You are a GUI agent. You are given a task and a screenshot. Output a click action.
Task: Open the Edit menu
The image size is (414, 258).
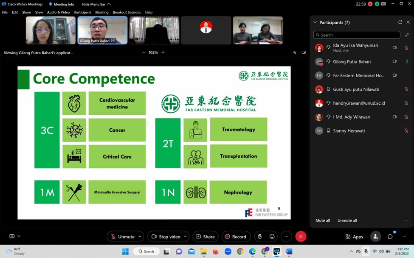[15, 12]
